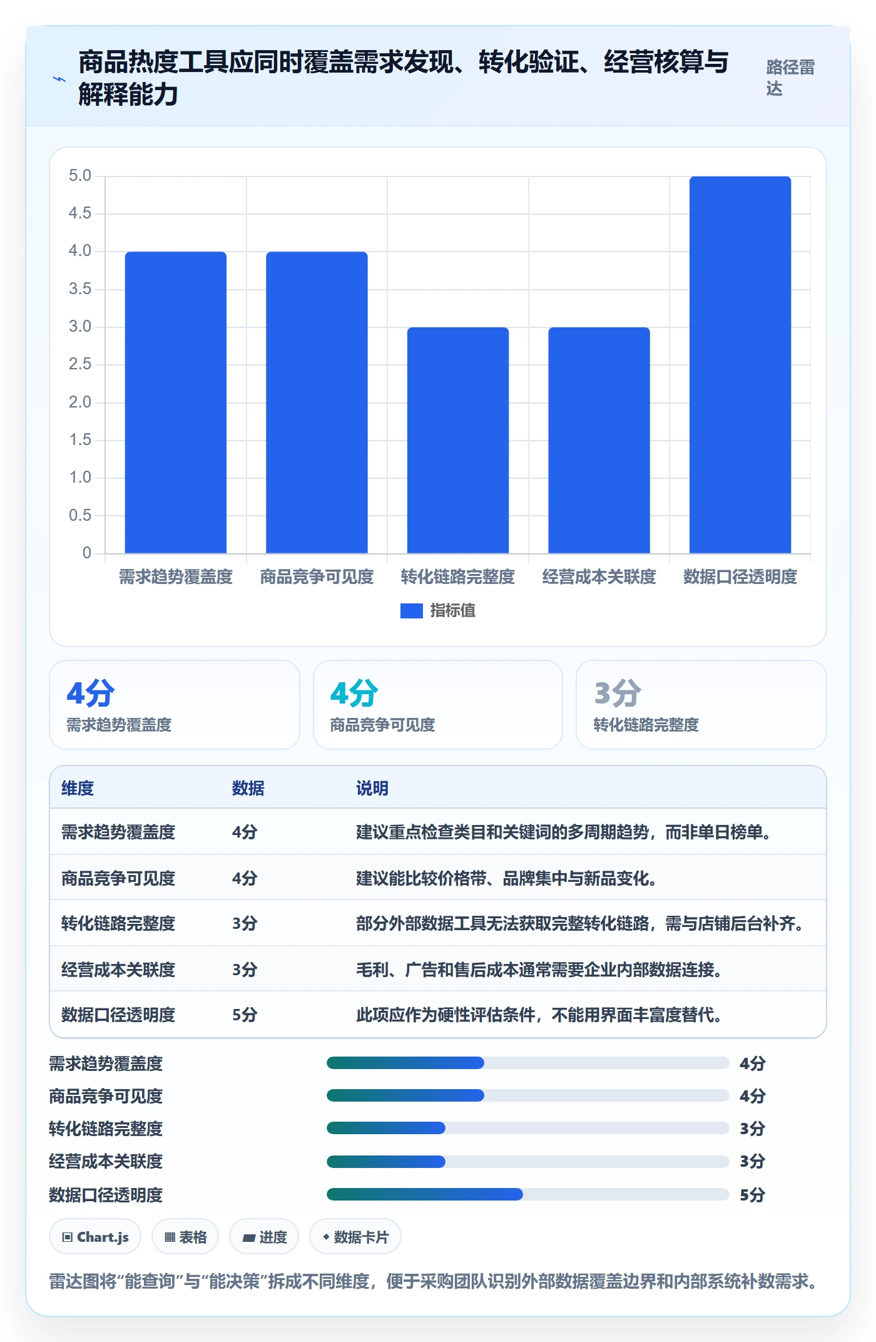Click the 转化链路完整度 progress bar

click(x=528, y=1128)
